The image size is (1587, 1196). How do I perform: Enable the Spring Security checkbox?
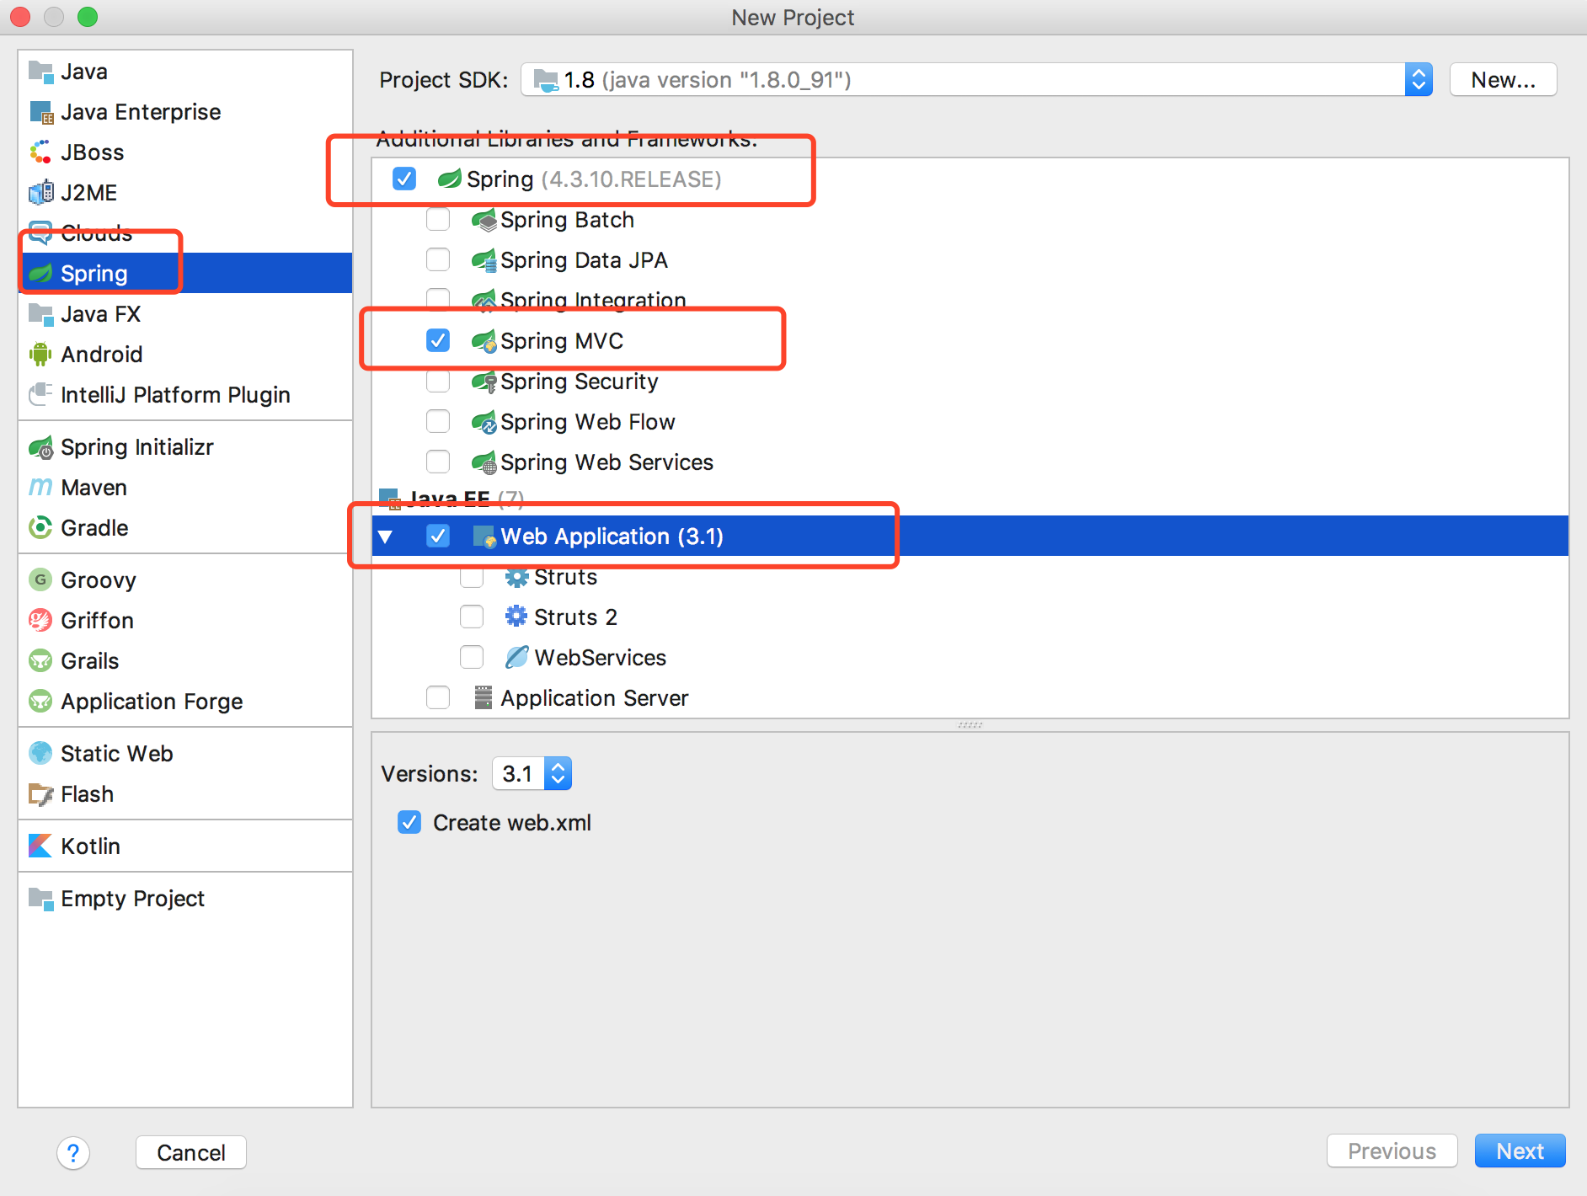[438, 382]
